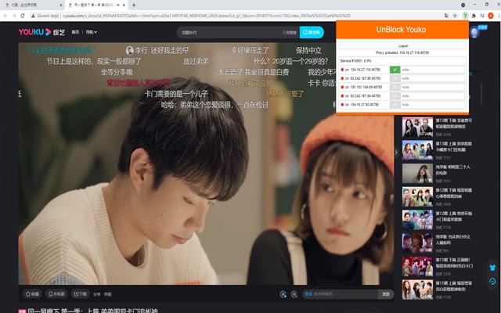Deactivate the green-checked 154.16.27.116 proxy

pyautogui.click(x=395, y=70)
